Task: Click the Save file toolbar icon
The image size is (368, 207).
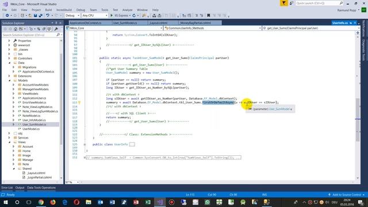Action: (x=35, y=16)
